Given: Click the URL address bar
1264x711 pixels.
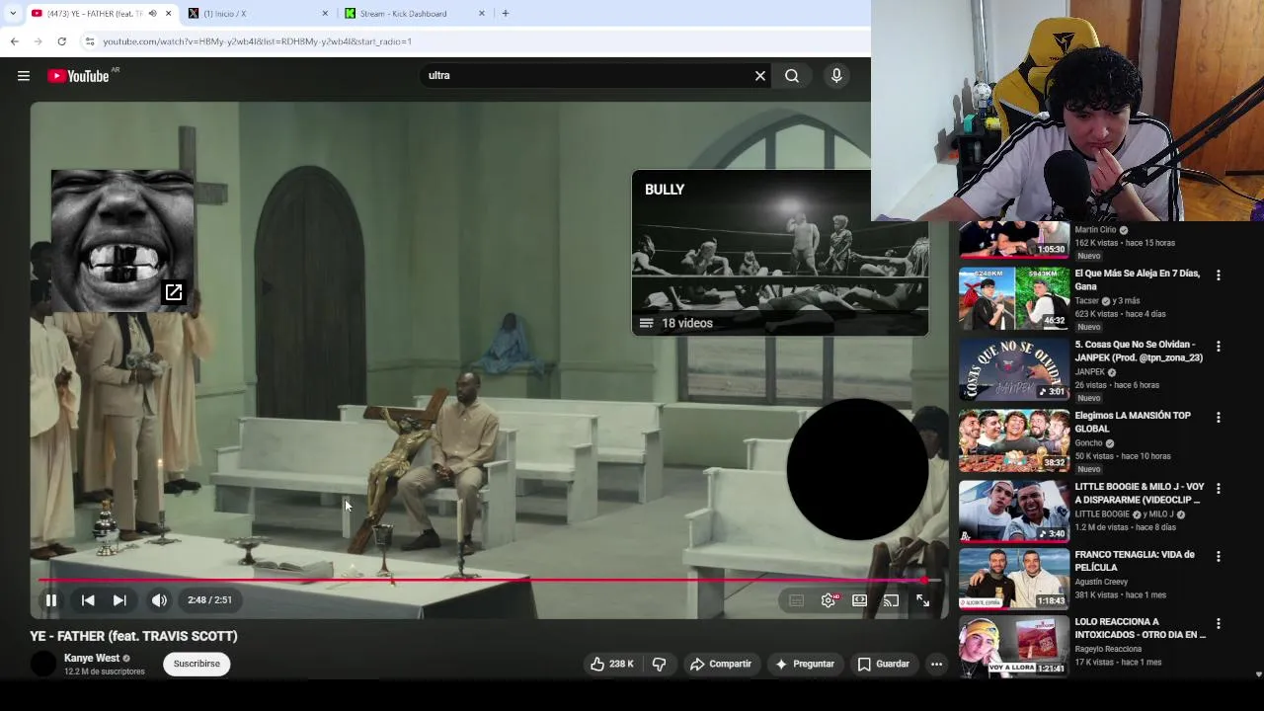Looking at the screenshot, I should (474, 41).
